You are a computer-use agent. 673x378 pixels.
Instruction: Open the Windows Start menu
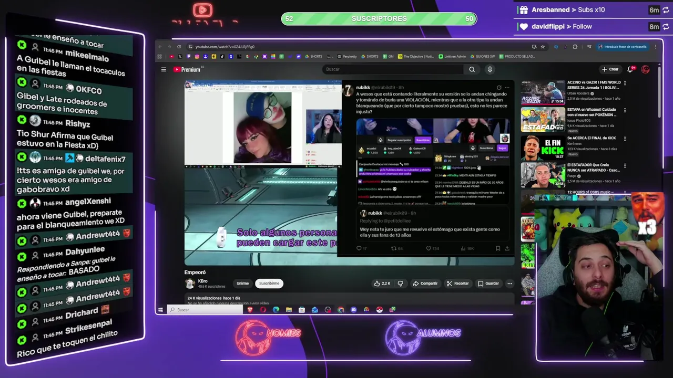pyautogui.click(x=161, y=310)
